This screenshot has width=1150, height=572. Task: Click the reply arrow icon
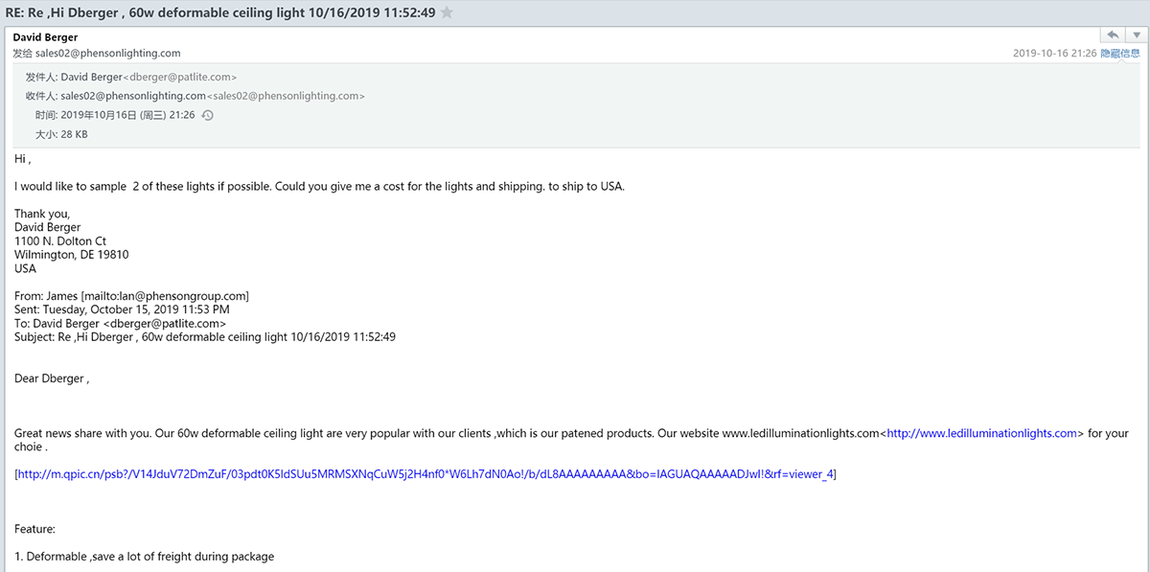(1114, 34)
